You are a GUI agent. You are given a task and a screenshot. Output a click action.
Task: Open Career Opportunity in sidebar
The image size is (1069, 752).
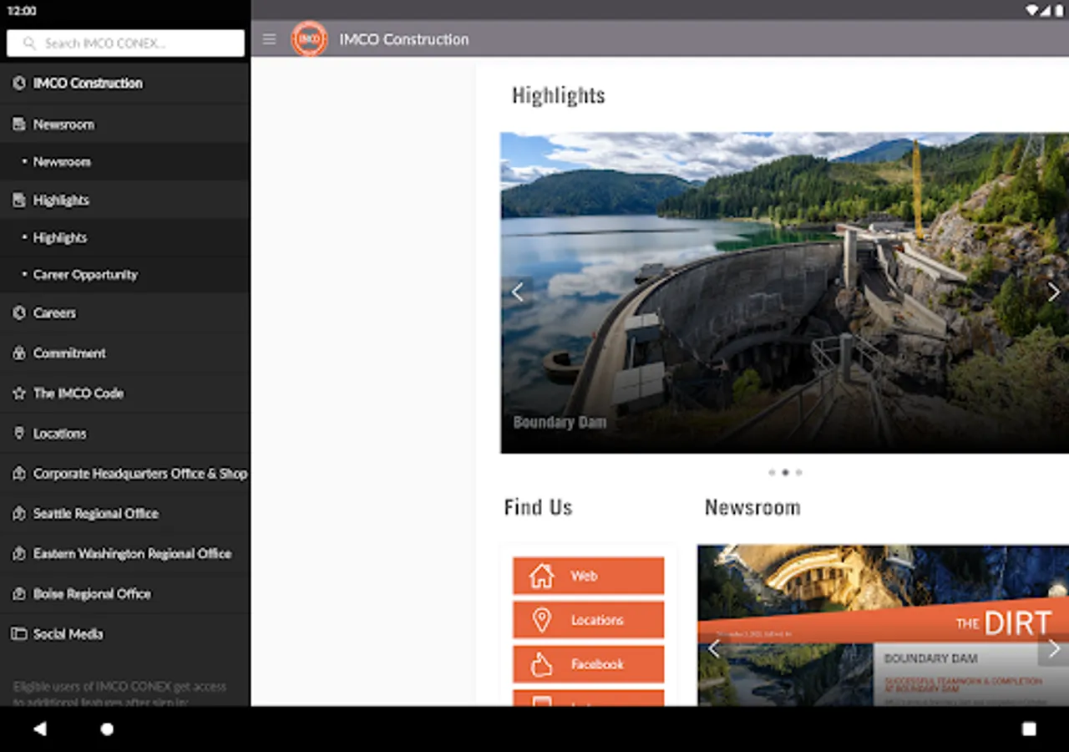click(125, 275)
